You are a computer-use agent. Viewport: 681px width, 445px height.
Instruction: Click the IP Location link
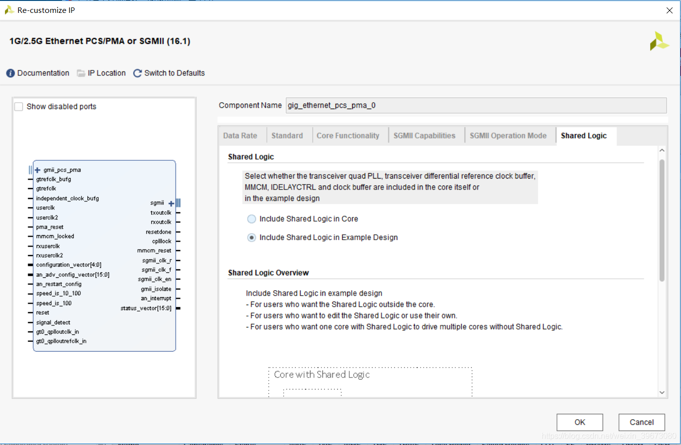click(x=107, y=73)
